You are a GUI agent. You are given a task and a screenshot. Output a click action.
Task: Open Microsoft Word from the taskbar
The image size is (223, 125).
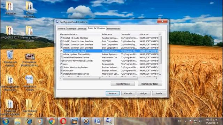click(98, 121)
